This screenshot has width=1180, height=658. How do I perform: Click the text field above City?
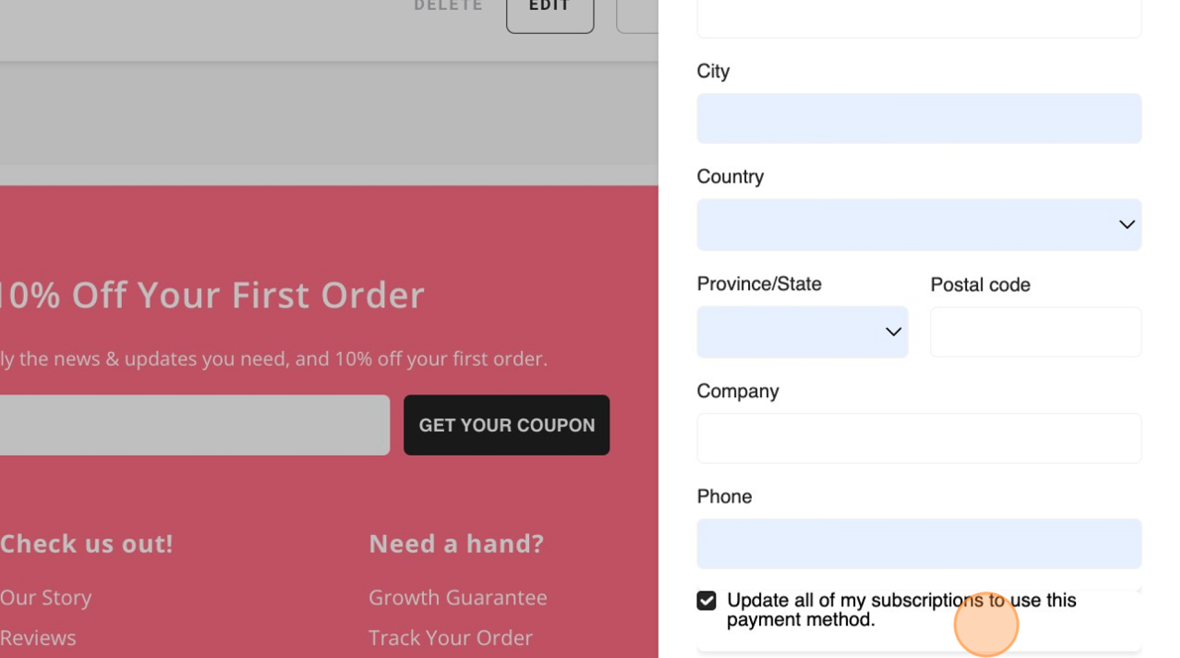coord(919,18)
